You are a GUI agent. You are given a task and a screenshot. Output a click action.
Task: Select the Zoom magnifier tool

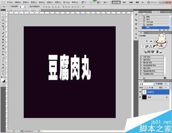pyautogui.click(x=3, y=74)
